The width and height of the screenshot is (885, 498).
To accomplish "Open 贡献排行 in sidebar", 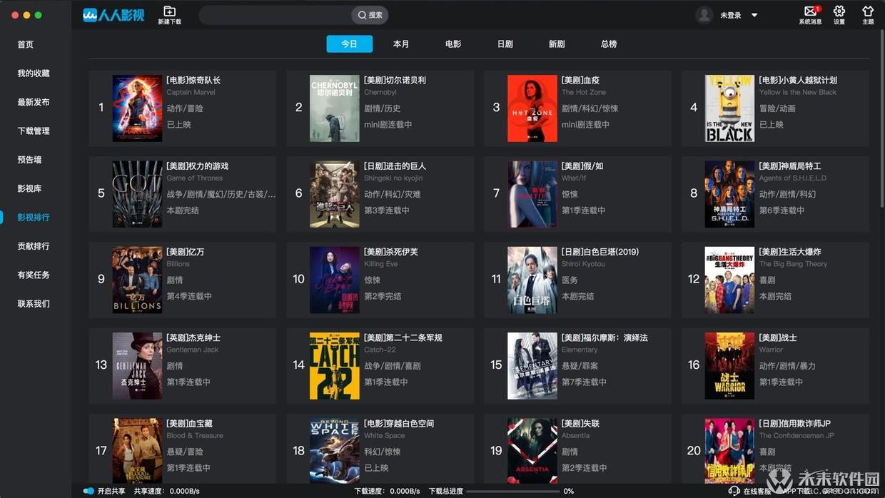I will pyautogui.click(x=34, y=246).
